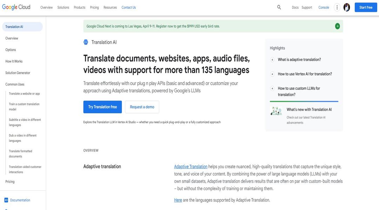Open the Console from the top bar

pyautogui.click(x=324, y=7)
